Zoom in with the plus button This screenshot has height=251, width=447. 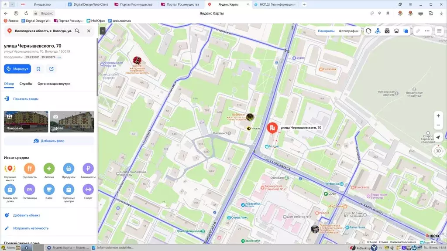(x=438, y=116)
